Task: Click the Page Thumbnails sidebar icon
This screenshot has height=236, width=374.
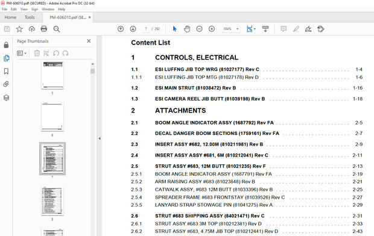Action: (6, 58)
